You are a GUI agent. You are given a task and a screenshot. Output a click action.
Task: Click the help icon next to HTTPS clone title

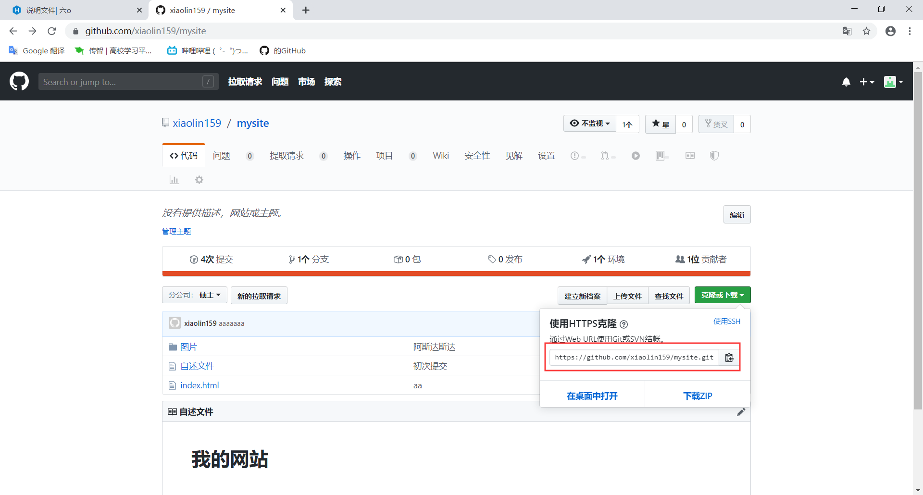click(x=624, y=324)
